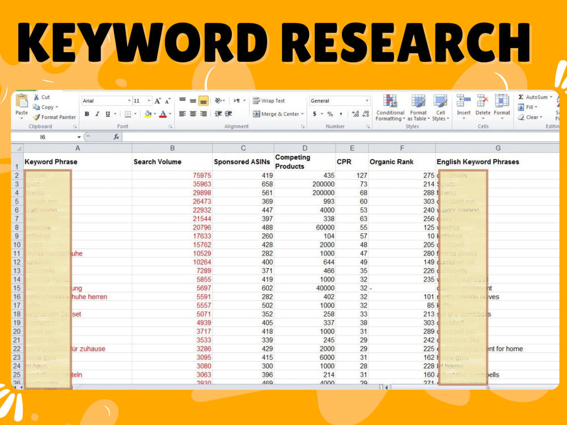
Task: Open the borders icon in the Font group
Action: (x=128, y=114)
